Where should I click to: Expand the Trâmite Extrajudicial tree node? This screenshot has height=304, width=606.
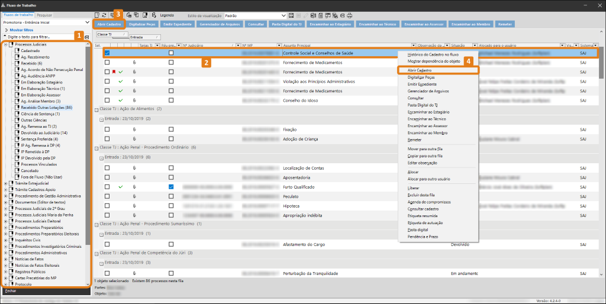point(5,183)
